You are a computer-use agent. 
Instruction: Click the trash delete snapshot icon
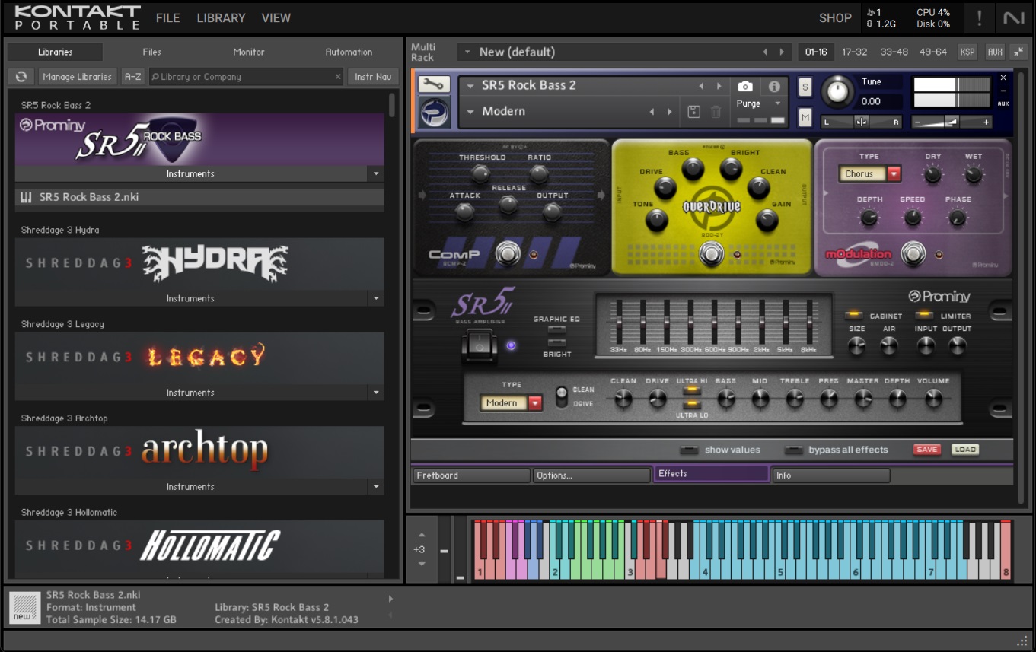[x=716, y=112]
